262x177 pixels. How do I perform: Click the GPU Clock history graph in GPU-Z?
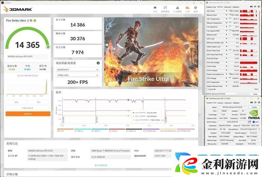[x=249, y=11]
